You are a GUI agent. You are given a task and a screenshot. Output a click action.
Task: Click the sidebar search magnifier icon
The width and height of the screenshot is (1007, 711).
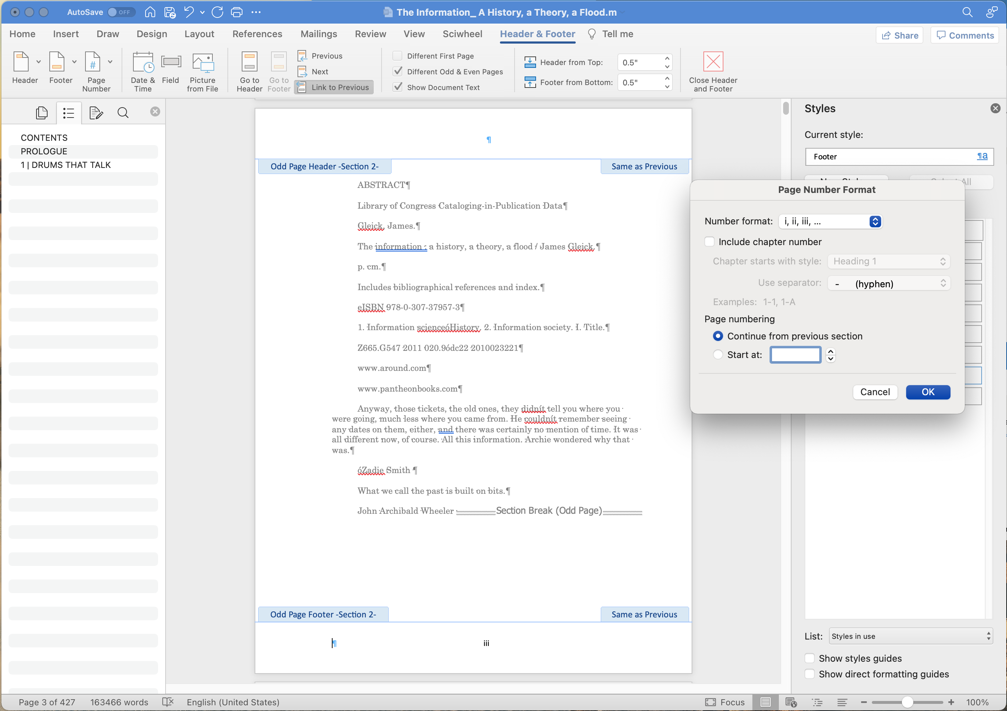(x=123, y=113)
